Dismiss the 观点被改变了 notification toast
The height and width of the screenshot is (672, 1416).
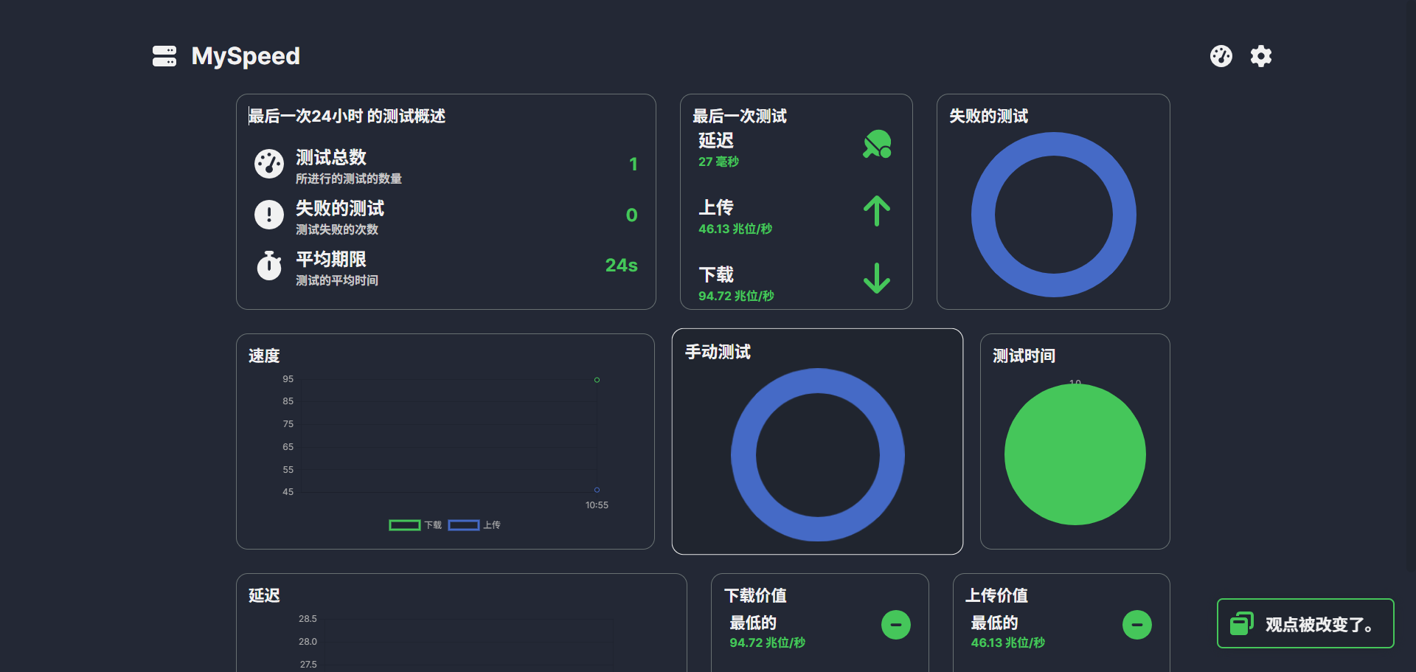point(1305,623)
